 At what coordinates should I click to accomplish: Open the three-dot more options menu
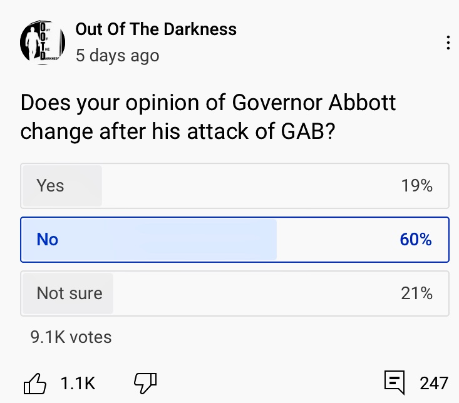(448, 43)
